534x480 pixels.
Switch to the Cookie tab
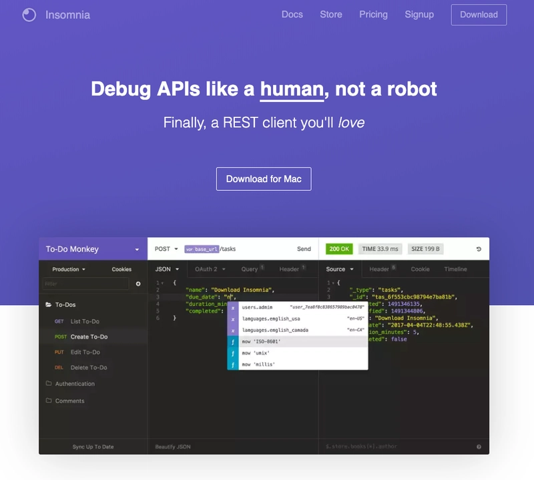click(420, 269)
